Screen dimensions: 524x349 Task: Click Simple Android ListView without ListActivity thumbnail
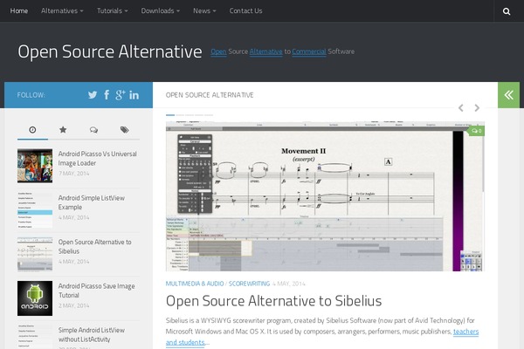35,337
